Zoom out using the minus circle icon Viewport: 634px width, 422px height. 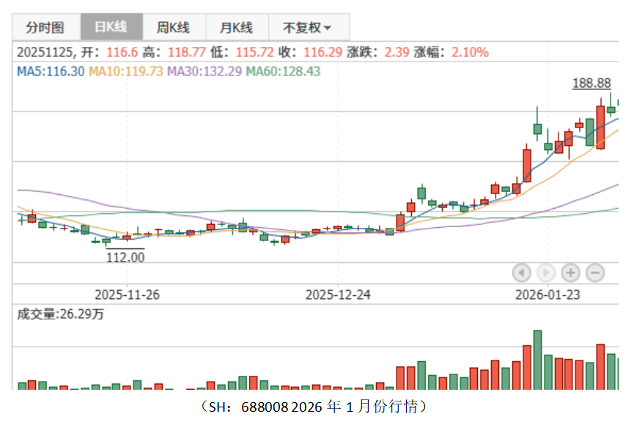(595, 273)
